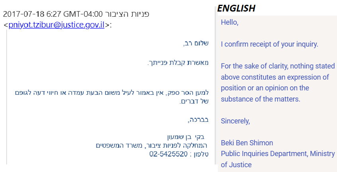This screenshot has height=172, width=337.
Task: Click the Hebrew greeting שלום רב
Action: [198, 43]
